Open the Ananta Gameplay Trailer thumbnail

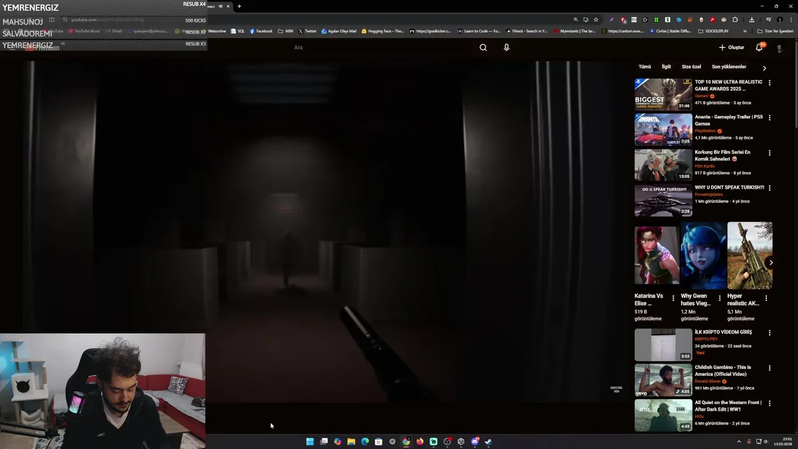click(663, 129)
